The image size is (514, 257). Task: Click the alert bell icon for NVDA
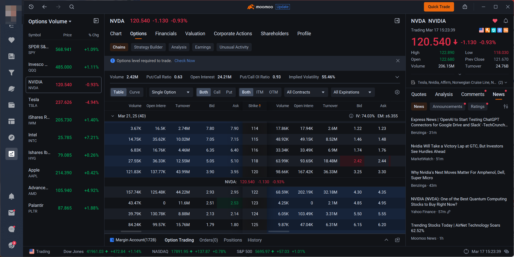pos(506,21)
